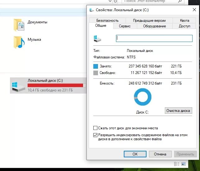
Task: Click the Емкость: label
Action: [x=107, y=83]
